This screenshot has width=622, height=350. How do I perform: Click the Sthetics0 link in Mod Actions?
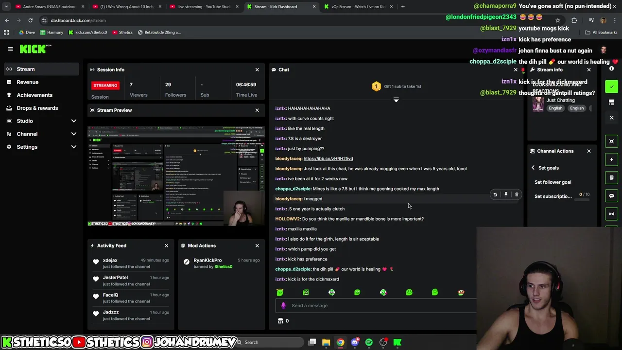pyautogui.click(x=224, y=267)
